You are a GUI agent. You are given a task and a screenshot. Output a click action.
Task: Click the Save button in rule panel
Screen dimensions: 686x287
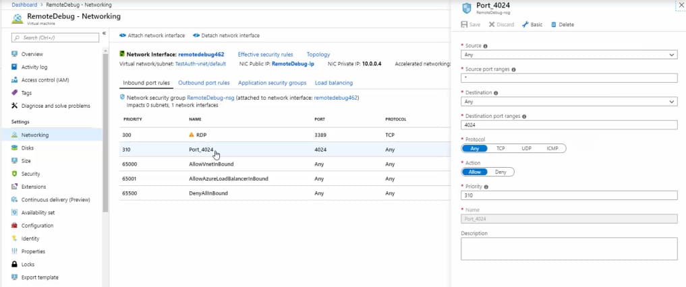pos(471,24)
